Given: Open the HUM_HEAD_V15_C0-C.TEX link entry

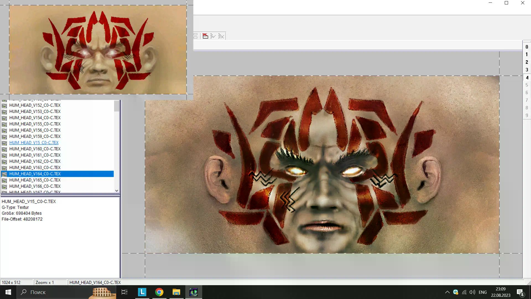Looking at the screenshot, I should 34,143.
